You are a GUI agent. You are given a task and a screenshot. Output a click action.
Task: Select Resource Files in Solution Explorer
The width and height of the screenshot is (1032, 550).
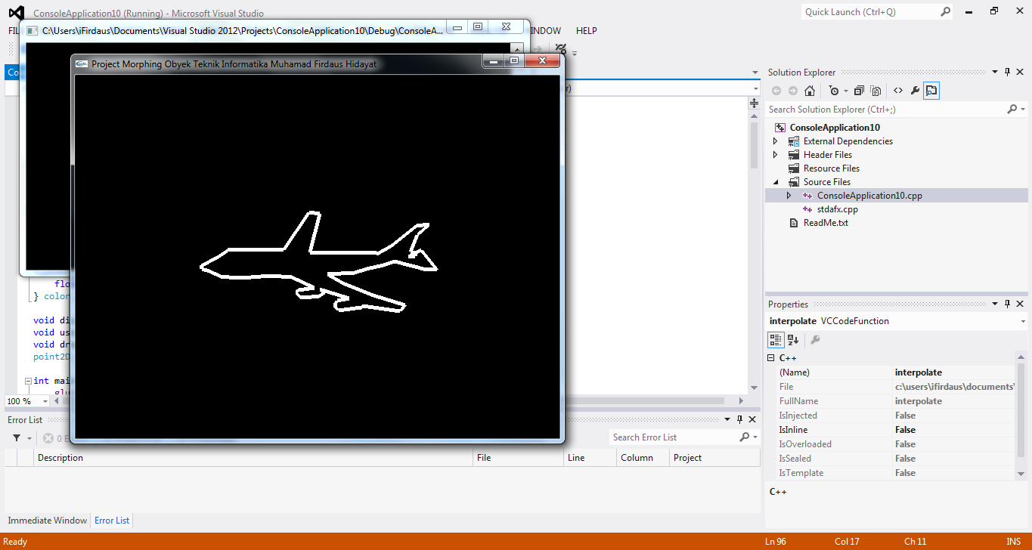831,168
